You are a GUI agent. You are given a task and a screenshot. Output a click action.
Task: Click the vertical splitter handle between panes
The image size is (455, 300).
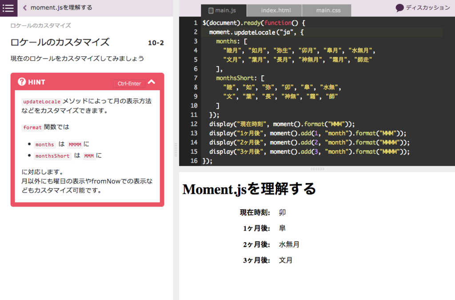point(176,150)
